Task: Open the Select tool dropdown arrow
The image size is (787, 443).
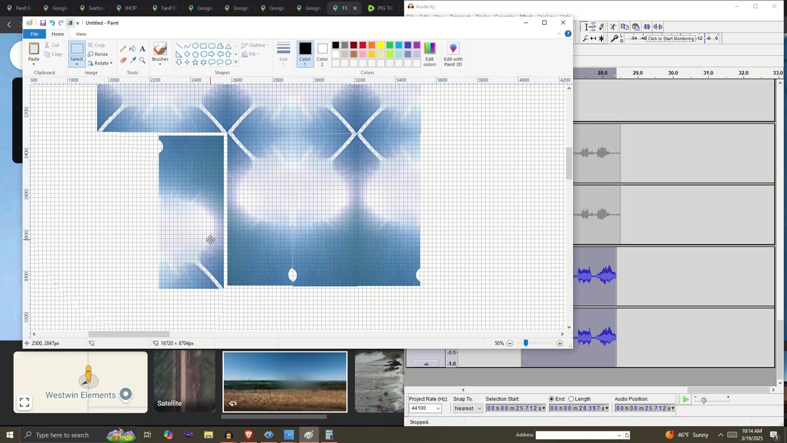Action: (x=76, y=63)
